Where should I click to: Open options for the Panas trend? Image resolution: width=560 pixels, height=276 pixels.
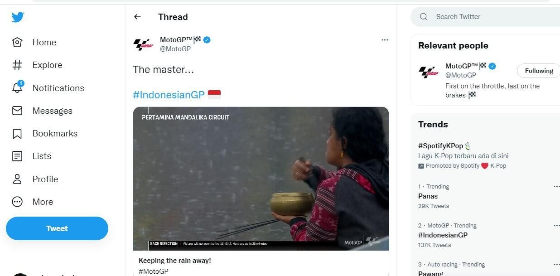(556, 186)
